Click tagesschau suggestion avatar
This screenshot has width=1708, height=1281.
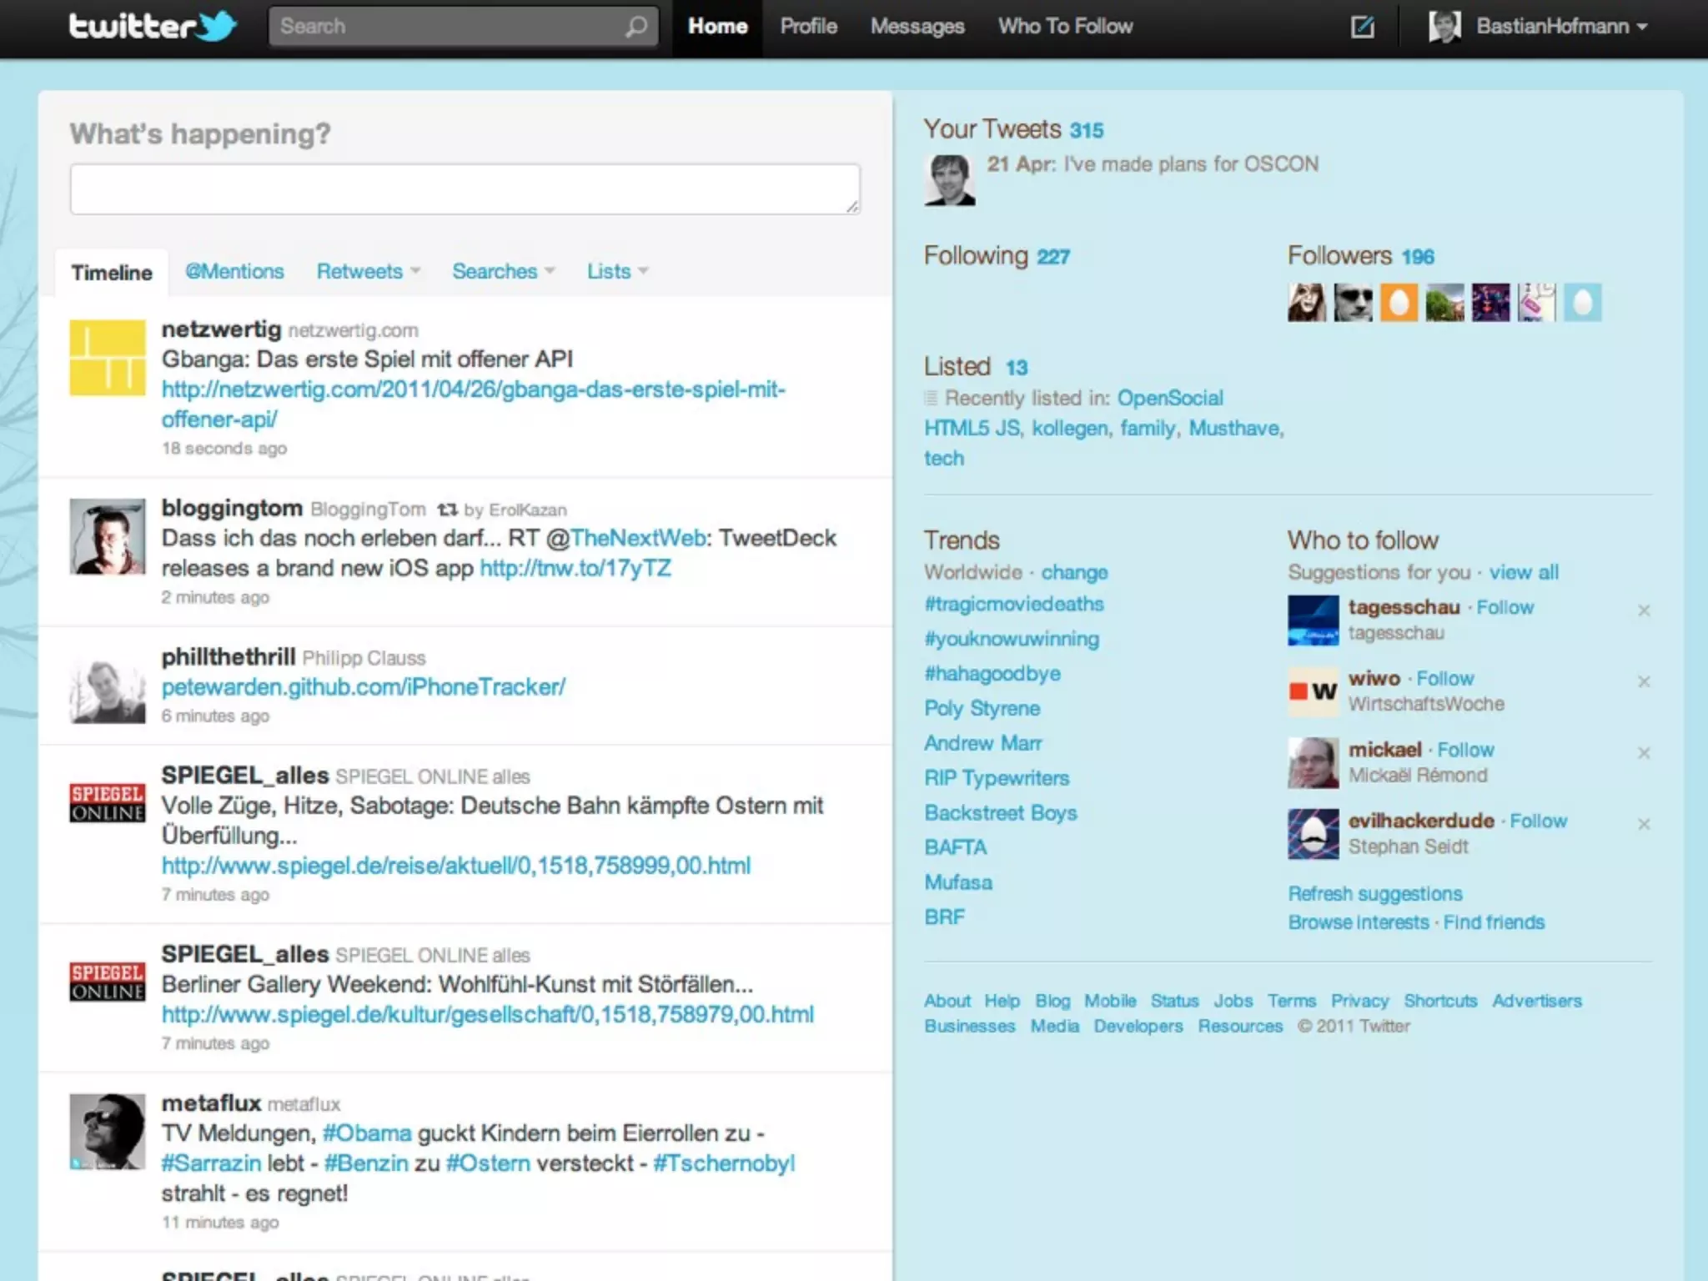coord(1313,620)
